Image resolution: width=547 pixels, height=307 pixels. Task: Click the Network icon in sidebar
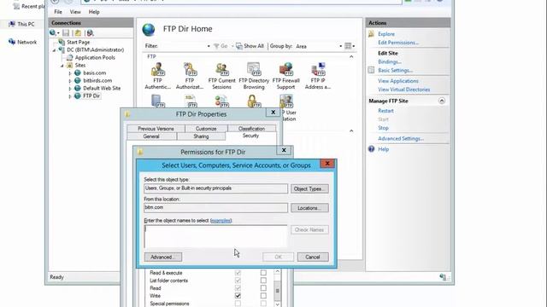[x=12, y=42]
